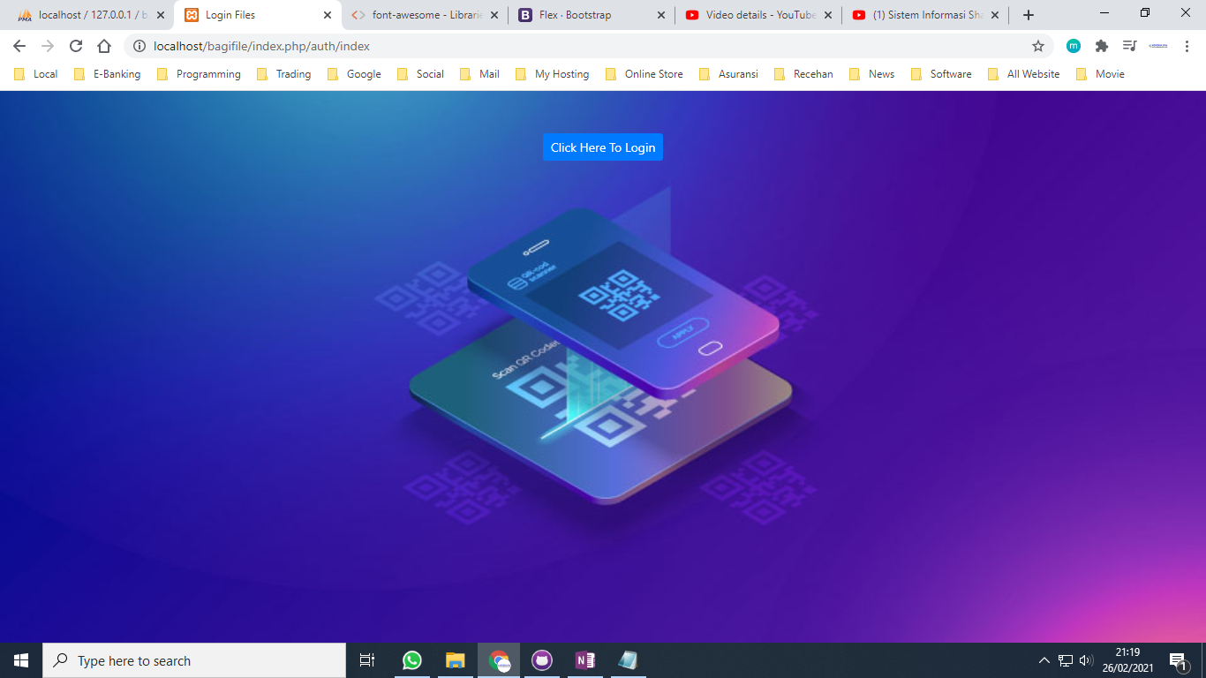Screen dimensions: 1206x678
Task: Open the Extensions puzzle icon
Action: point(1101,46)
